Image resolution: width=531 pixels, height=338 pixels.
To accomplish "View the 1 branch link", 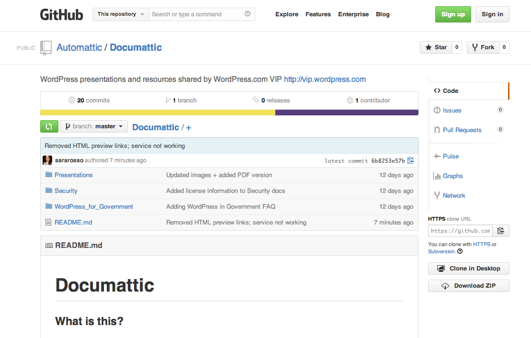I will [x=181, y=100].
